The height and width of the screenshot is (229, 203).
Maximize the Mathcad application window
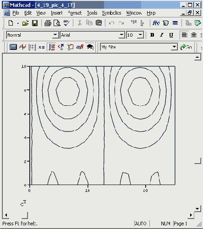point(190,5)
